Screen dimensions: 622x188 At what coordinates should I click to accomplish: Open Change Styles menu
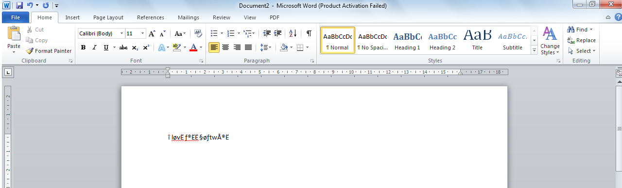550,41
